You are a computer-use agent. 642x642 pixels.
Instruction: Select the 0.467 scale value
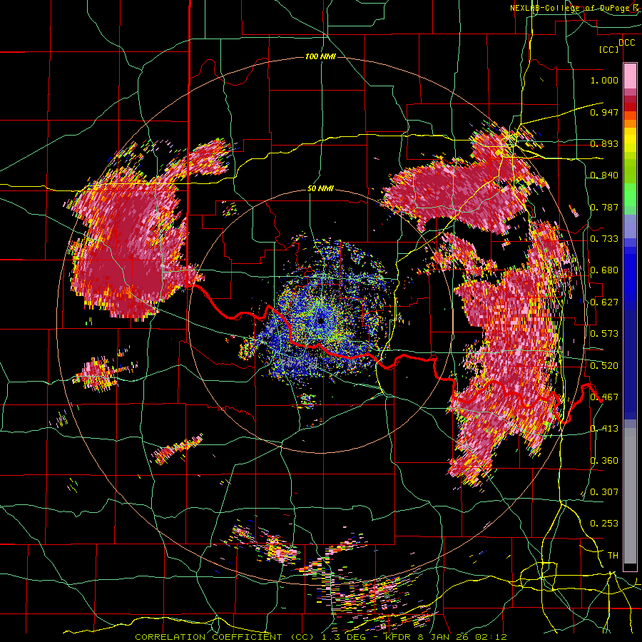604,397
